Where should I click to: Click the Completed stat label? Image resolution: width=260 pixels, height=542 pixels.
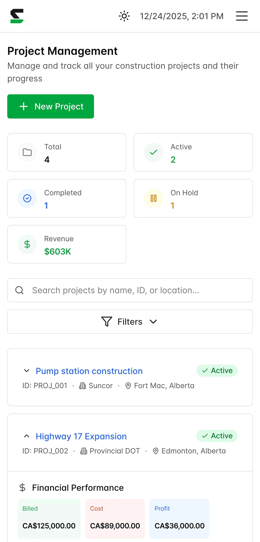point(63,193)
